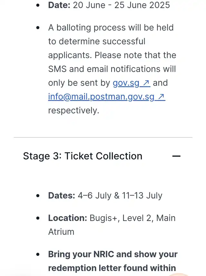Click the arrow icon after the postman email address
Screen dimensions: 206x276
pyautogui.click(x=162, y=97)
